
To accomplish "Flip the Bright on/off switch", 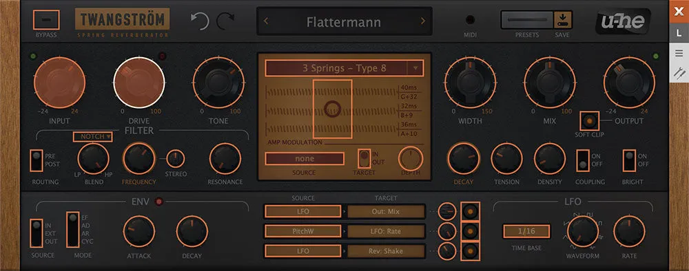I will (629, 160).
